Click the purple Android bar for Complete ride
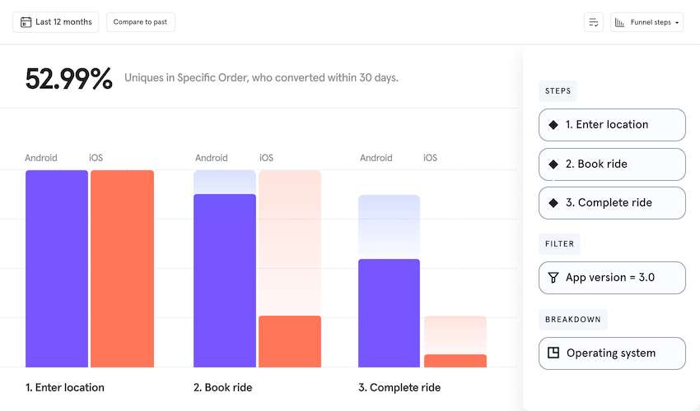This screenshot has width=700, height=411. click(x=389, y=313)
